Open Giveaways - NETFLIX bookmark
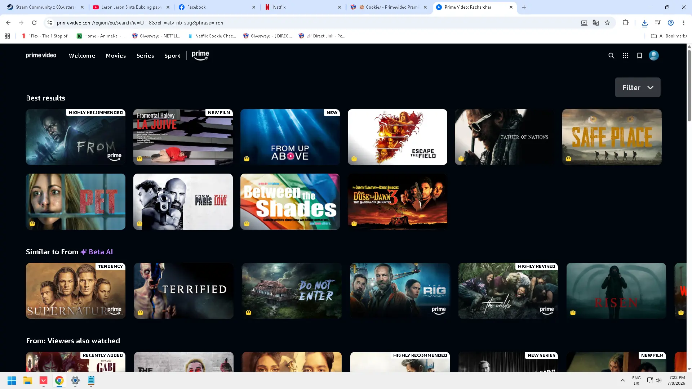692x389 pixels. click(x=156, y=36)
